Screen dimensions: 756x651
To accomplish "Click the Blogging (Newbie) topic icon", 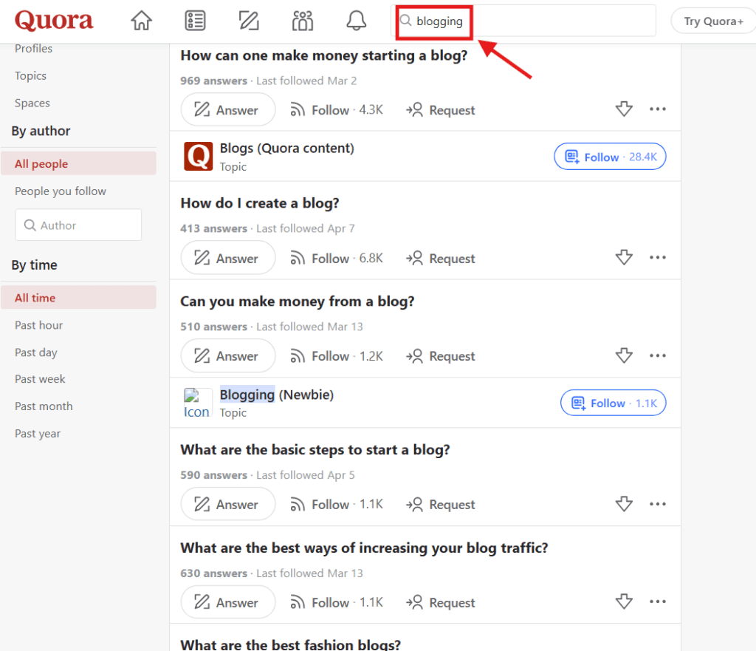I will (197, 403).
